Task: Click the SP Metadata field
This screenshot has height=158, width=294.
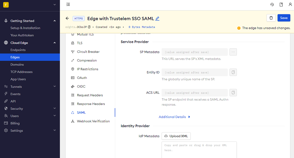Action: 195,52
